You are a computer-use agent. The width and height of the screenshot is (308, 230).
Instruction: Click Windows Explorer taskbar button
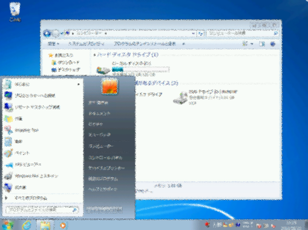pyautogui.click(x=45, y=225)
